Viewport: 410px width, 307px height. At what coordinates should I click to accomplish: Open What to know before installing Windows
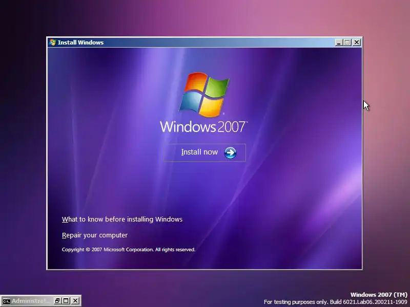(x=122, y=220)
